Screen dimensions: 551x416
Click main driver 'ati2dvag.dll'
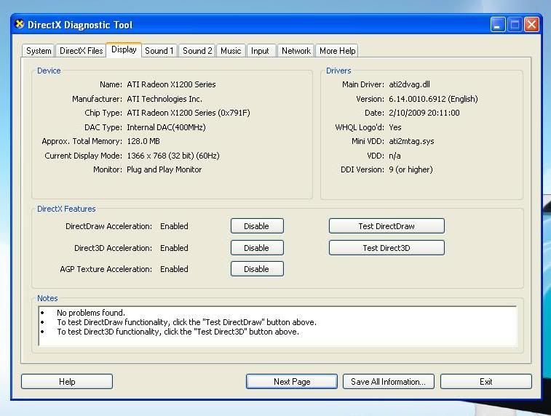tap(409, 84)
